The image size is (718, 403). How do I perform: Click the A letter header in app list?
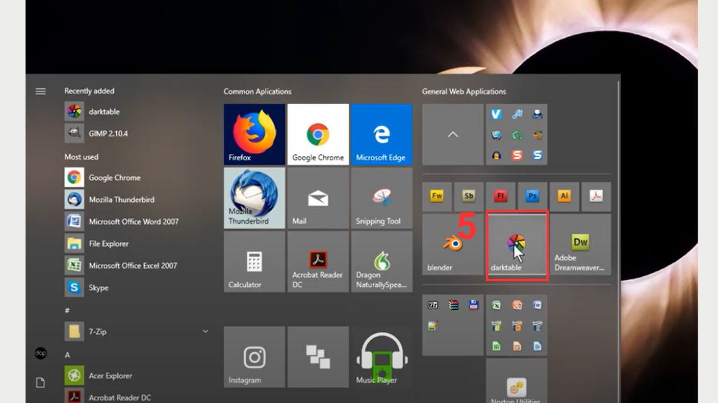(67, 355)
